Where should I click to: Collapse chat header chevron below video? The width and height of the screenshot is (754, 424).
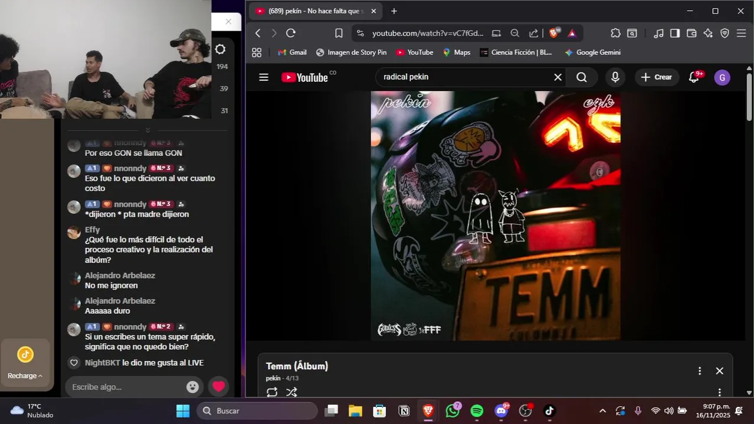pos(147,130)
